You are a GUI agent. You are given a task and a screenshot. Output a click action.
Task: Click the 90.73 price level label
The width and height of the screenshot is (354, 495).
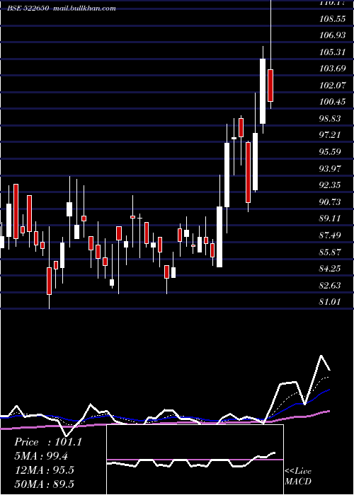tap(331, 202)
